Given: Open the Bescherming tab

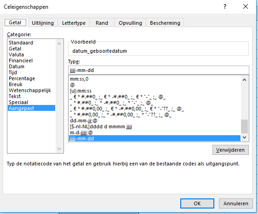Looking at the screenshot, I should [x=165, y=23].
